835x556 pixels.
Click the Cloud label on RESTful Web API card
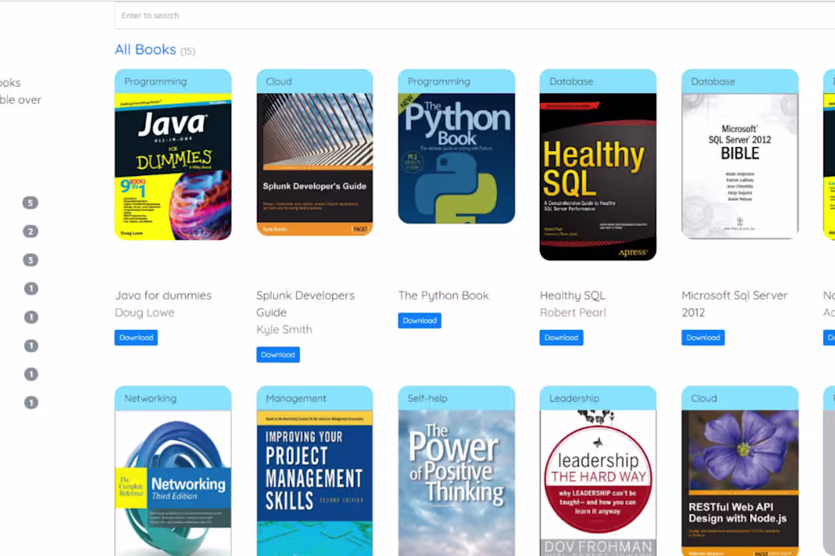tap(704, 398)
